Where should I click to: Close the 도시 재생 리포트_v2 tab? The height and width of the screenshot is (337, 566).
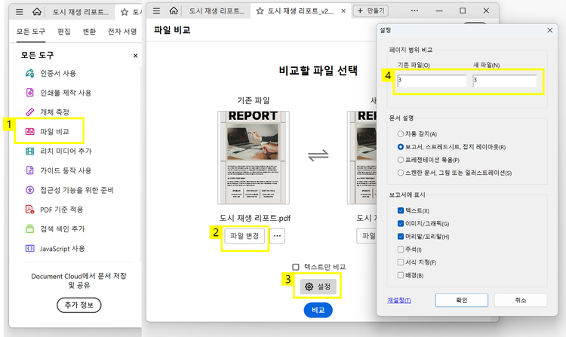point(343,11)
